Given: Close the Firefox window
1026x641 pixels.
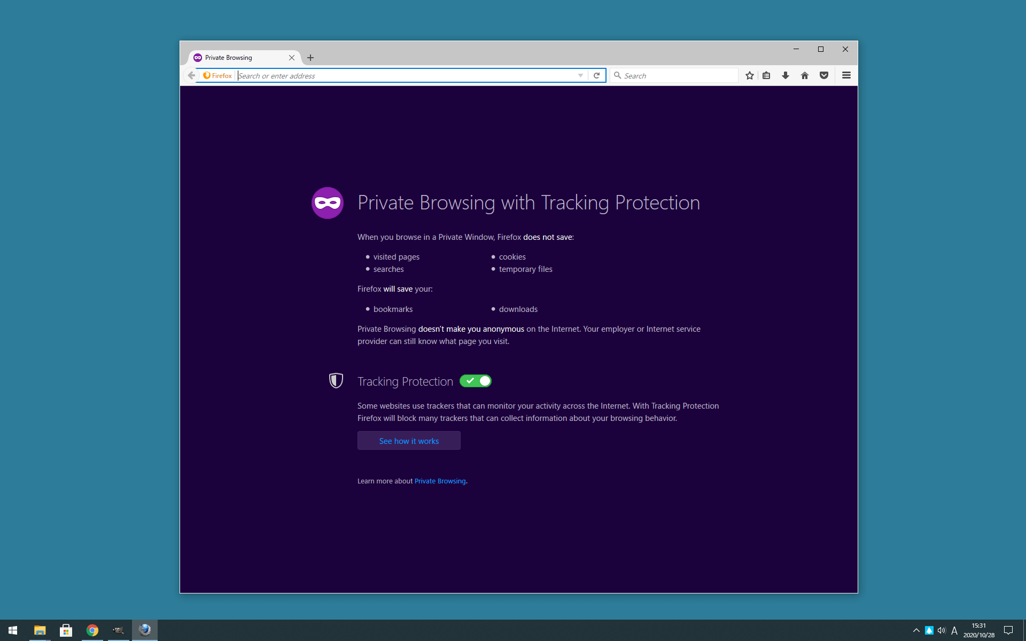Looking at the screenshot, I should tap(845, 49).
